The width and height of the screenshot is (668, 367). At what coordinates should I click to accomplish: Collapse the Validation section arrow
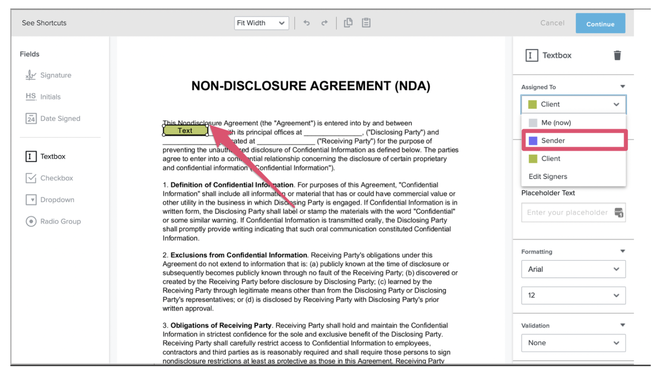coord(622,325)
